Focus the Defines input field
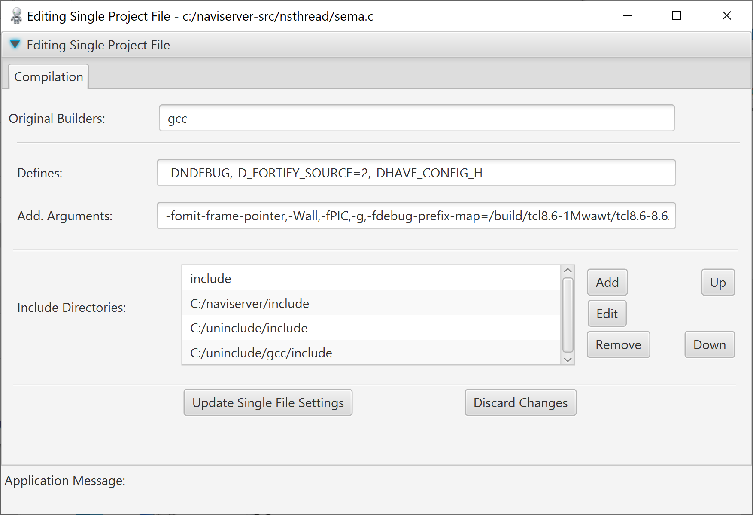753x515 pixels. [x=416, y=173]
